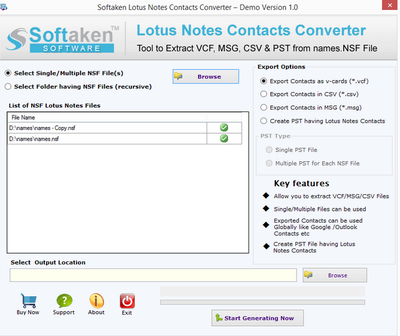The width and height of the screenshot is (400, 336).
Task: Click the Buy Now label
Action: [x=28, y=312]
